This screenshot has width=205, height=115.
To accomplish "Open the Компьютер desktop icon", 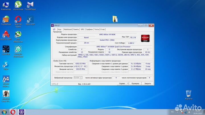I will [6, 6].
